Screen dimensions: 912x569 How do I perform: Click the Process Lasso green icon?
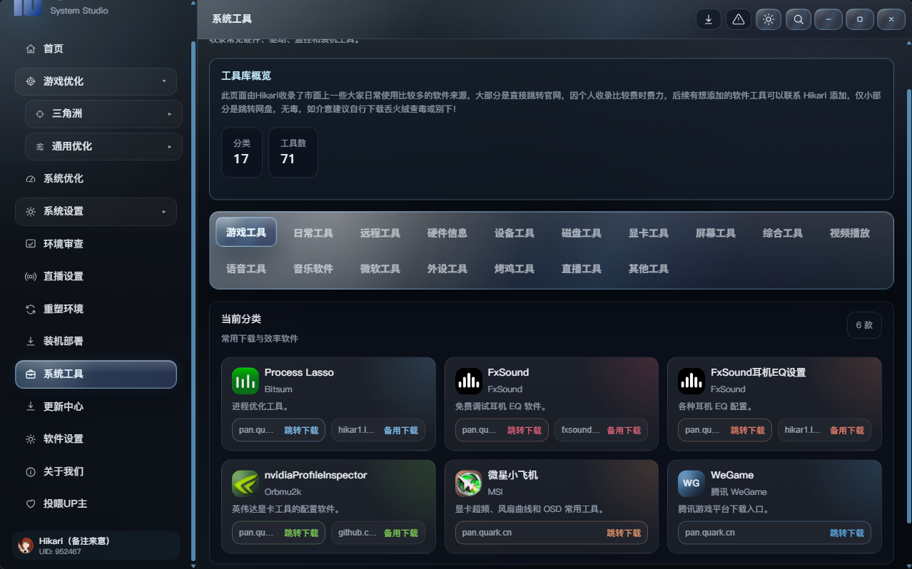click(x=245, y=381)
